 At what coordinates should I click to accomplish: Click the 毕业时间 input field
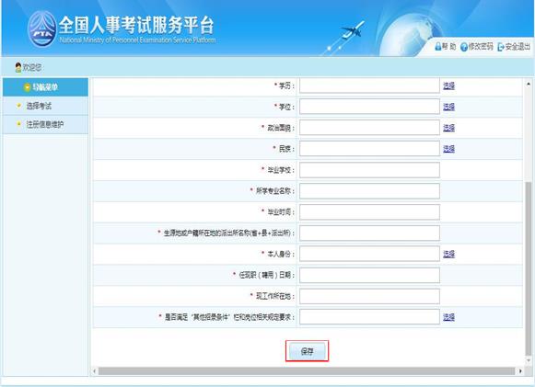click(369, 212)
